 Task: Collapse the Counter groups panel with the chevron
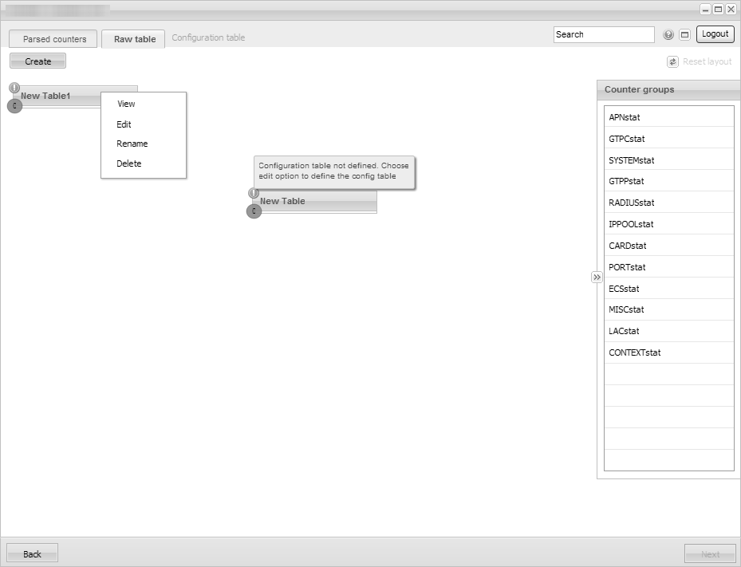click(597, 277)
